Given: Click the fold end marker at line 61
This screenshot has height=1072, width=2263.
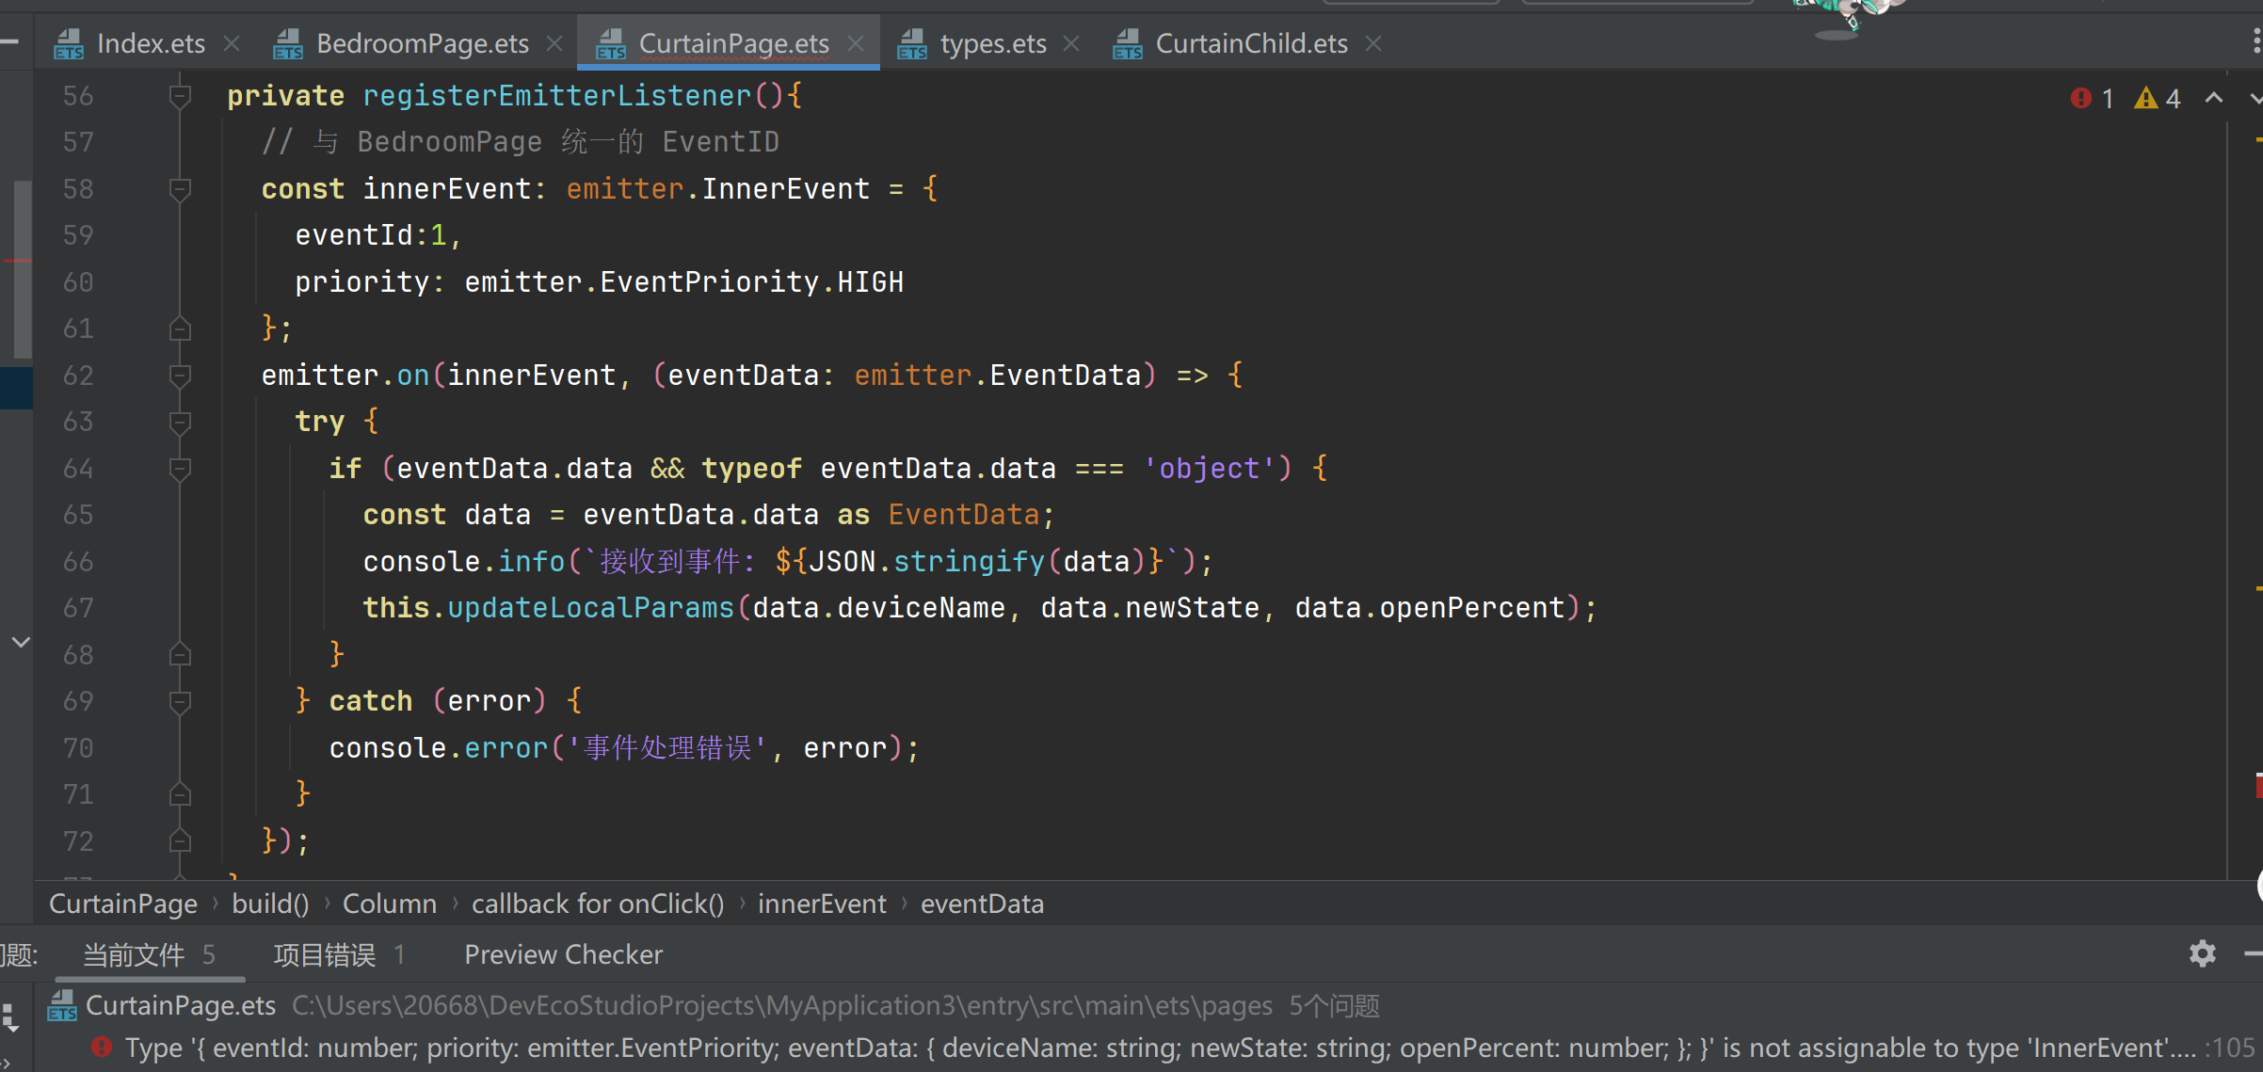Looking at the screenshot, I should tap(180, 328).
